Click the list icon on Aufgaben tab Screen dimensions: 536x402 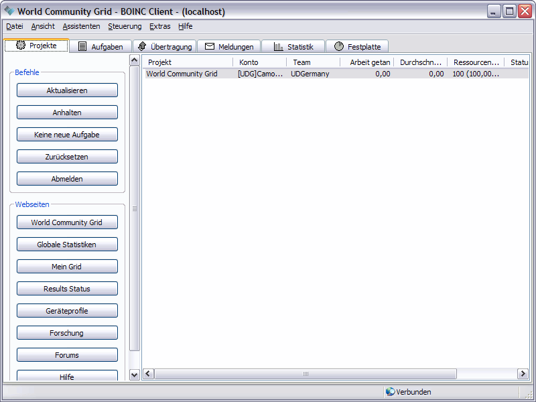click(x=82, y=46)
